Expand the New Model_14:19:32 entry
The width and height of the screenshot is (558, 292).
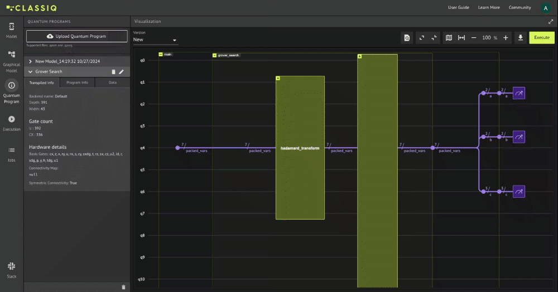coord(30,61)
